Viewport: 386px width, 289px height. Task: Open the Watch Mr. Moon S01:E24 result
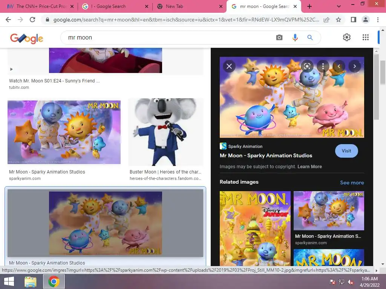(54, 81)
